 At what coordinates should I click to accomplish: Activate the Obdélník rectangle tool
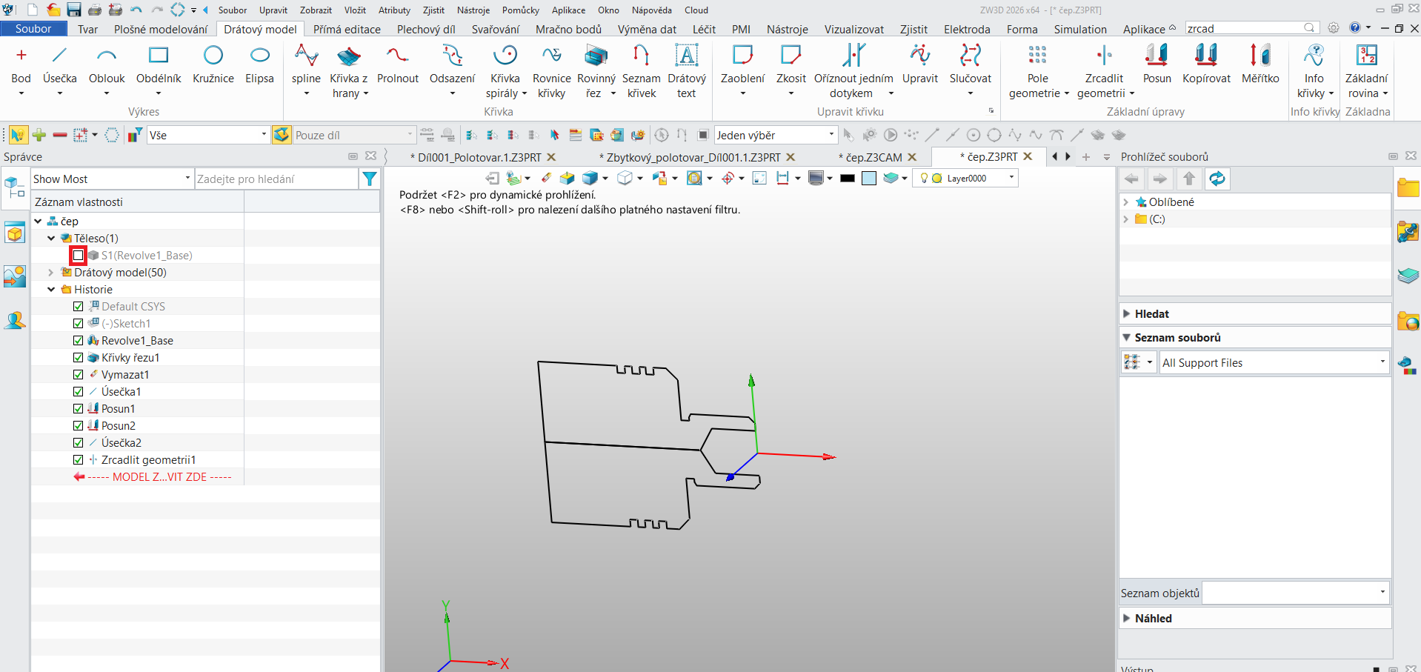click(x=159, y=64)
